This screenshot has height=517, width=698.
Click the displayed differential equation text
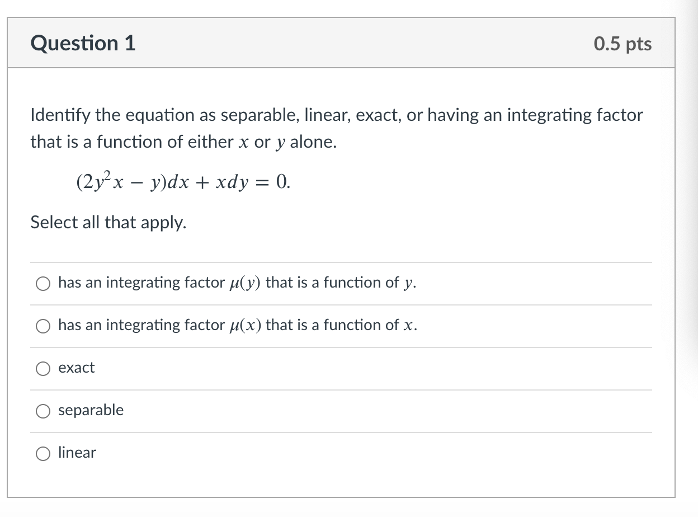tap(183, 182)
